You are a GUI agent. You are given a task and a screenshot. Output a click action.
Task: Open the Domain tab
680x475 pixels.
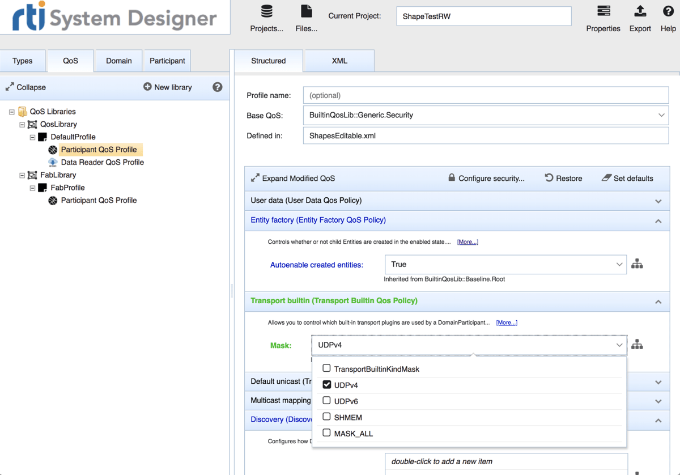[118, 60]
